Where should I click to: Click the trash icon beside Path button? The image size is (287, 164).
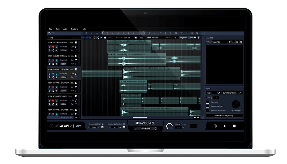(198, 37)
